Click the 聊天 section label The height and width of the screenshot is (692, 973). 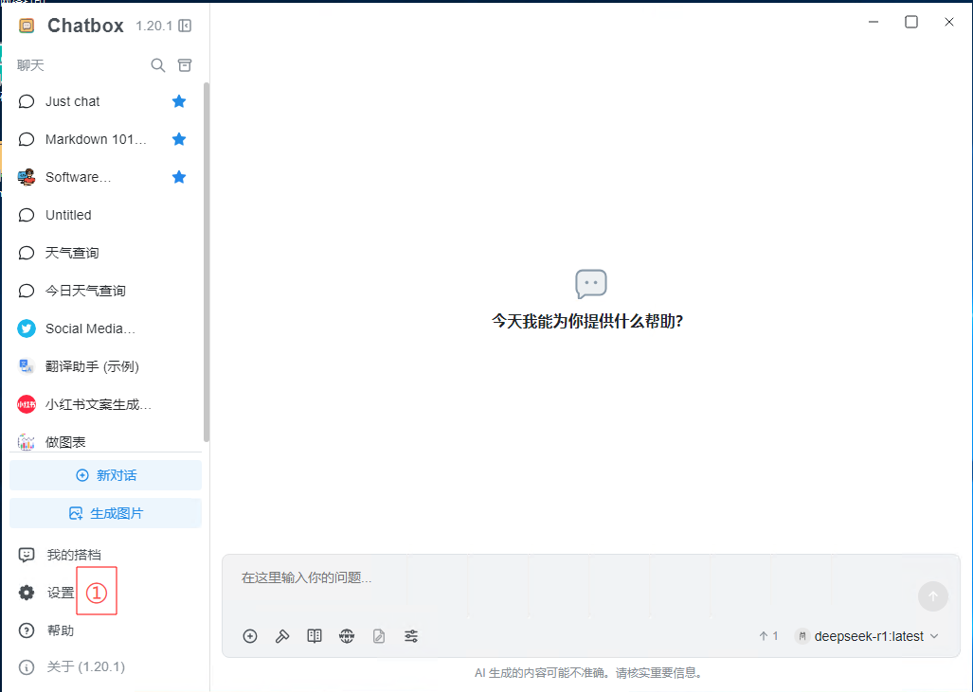coord(30,65)
